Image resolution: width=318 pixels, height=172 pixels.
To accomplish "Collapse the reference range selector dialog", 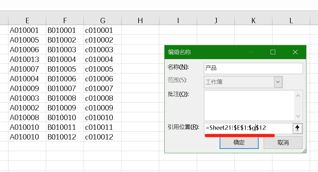I will (297, 129).
